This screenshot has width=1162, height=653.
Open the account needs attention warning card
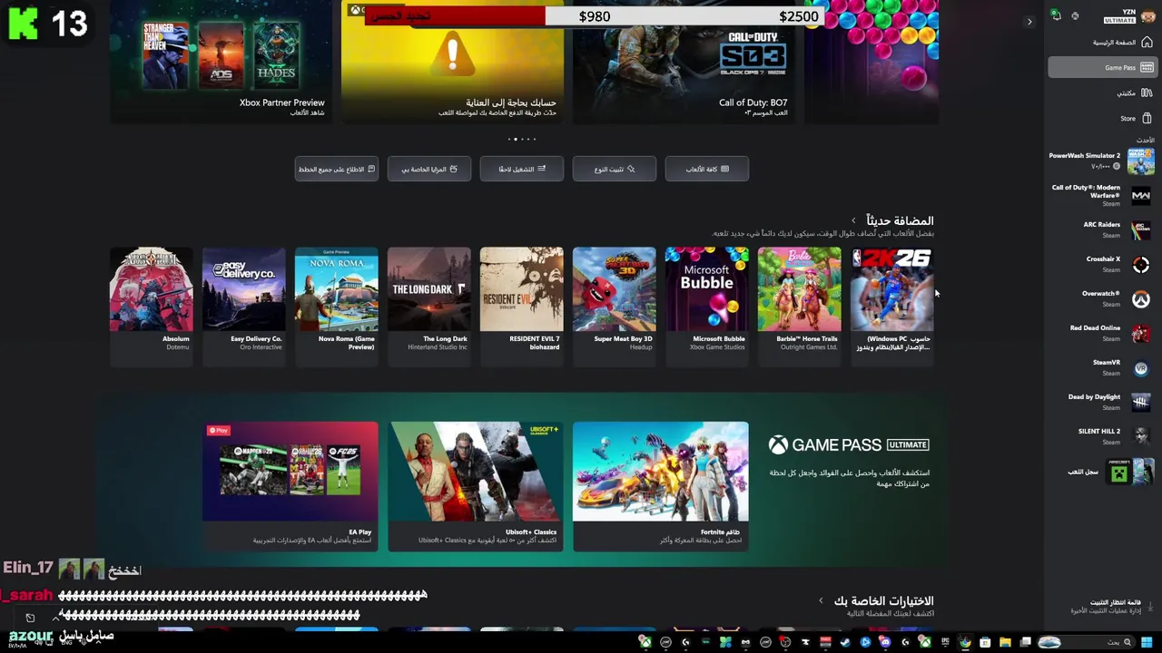coord(452,62)
